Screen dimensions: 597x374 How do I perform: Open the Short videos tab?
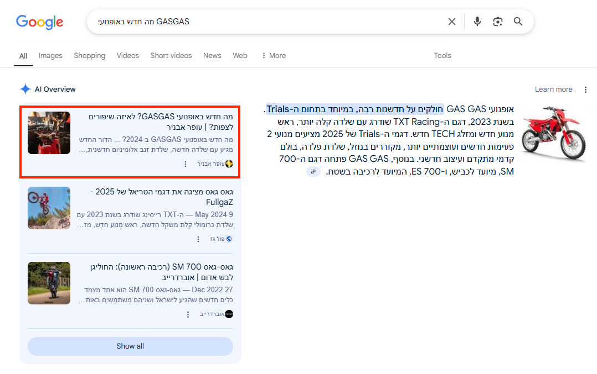tap(171, 55)
